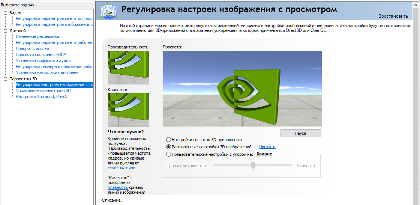Click the Параметры 3D category label
The width and height of the screenshot is (420, 205).
click(x=23, y=79)
